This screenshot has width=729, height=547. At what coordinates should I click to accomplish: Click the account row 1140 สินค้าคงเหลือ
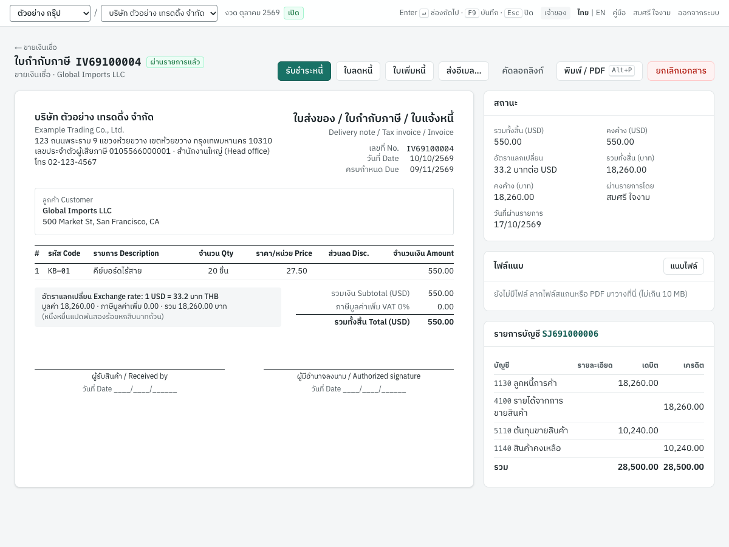pos(599,449)
